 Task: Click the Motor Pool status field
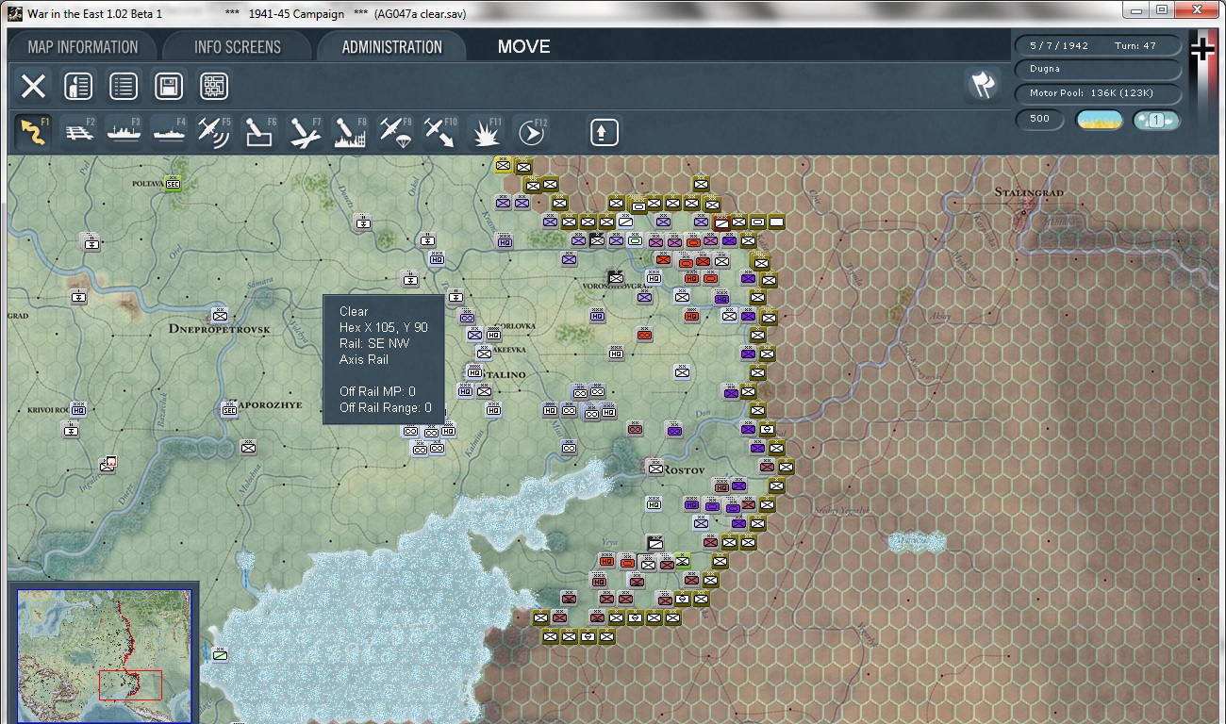point(1099,93)
